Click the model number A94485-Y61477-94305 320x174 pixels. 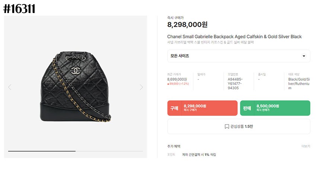tap(235, 84)
